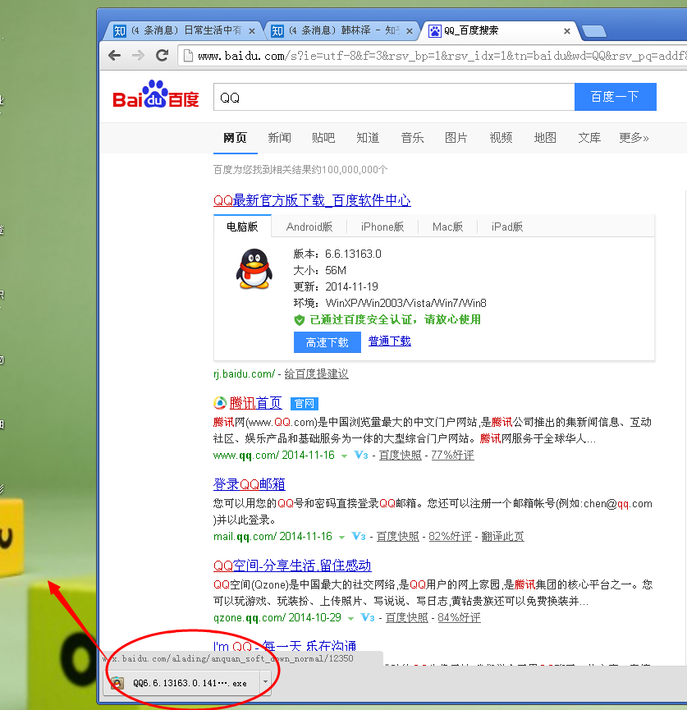The width and height of the screenshot is (687, 710).
Task: Click the V3 badge on the www.qq.com result
Action: pyautogui.click(x=361, y=455)
